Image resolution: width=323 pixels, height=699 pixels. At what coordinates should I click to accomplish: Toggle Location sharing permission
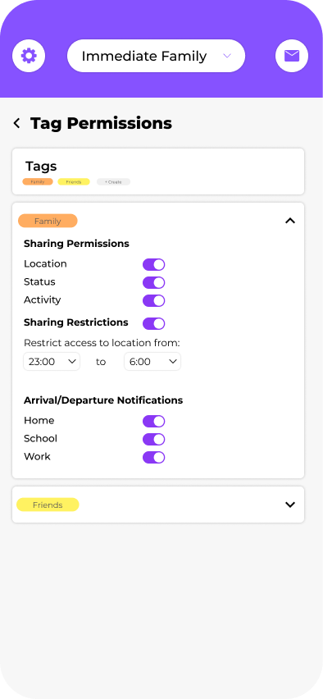pos(153,264)
